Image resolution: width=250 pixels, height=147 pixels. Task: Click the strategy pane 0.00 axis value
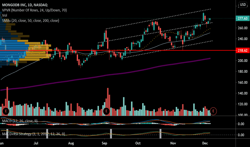(x=241, y=135)
